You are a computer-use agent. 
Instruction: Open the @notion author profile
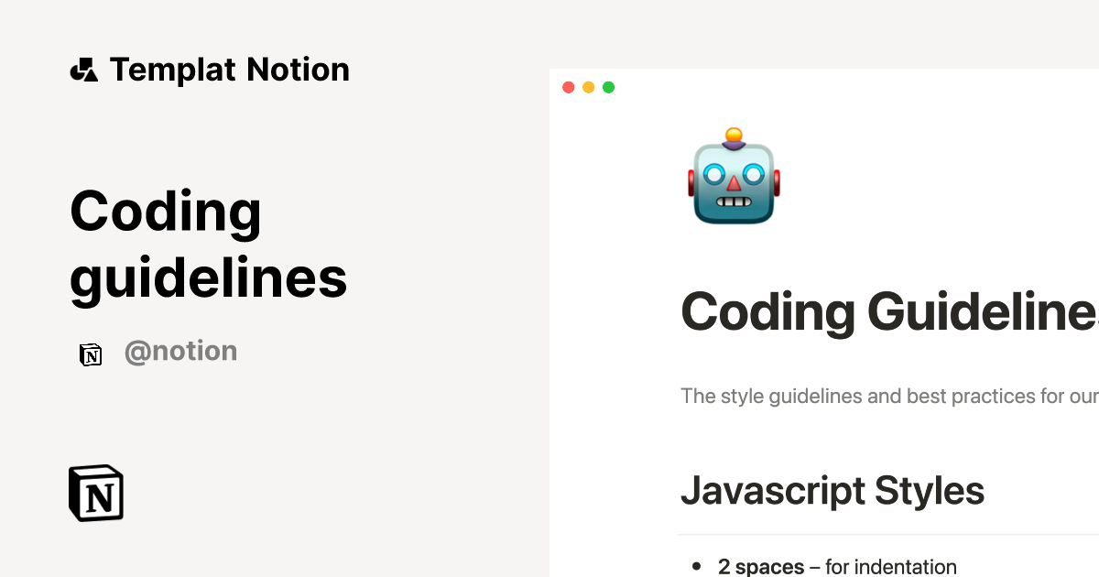point(180,351)
